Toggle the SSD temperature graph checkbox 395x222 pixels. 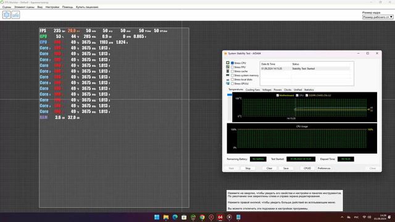(x=307, y=95)
